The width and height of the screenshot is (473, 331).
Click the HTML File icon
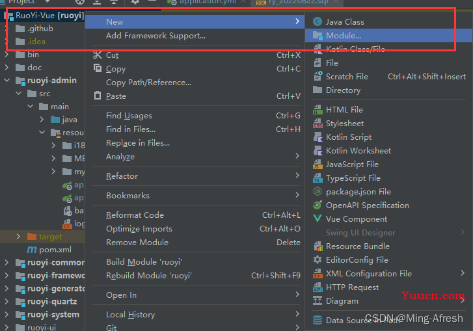pos(318,110)
